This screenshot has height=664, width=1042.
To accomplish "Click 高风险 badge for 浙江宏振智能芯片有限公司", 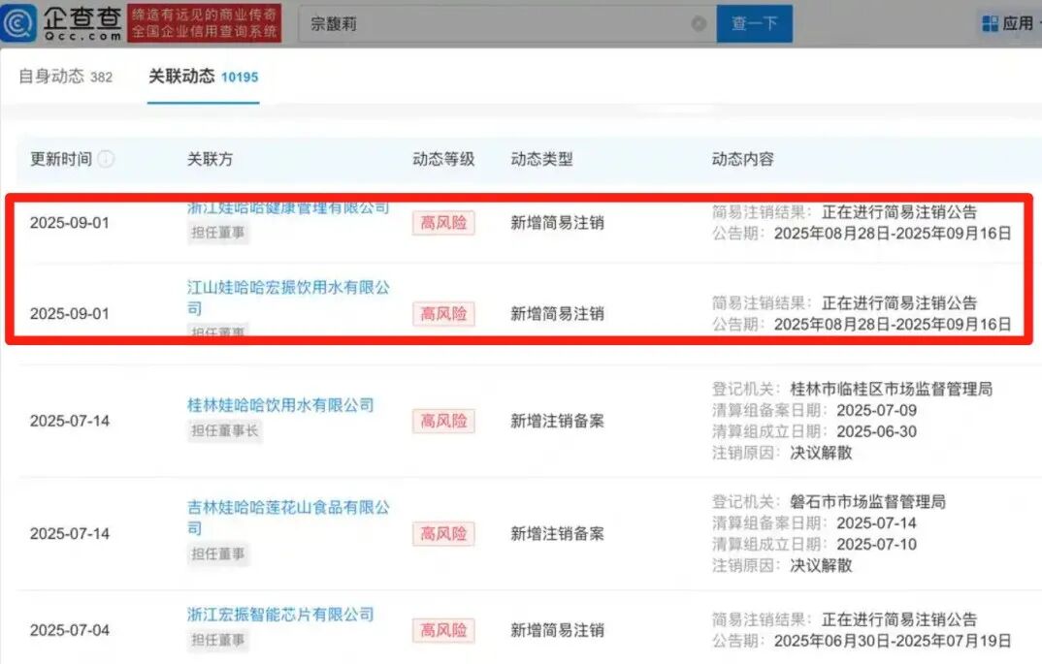I will tap(442, 630).
